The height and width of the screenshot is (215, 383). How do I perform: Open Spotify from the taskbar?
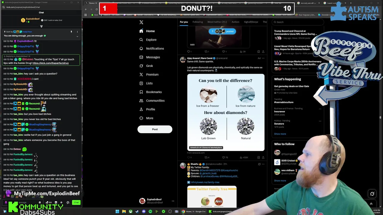pyautogui.click(x=150, y=212)
